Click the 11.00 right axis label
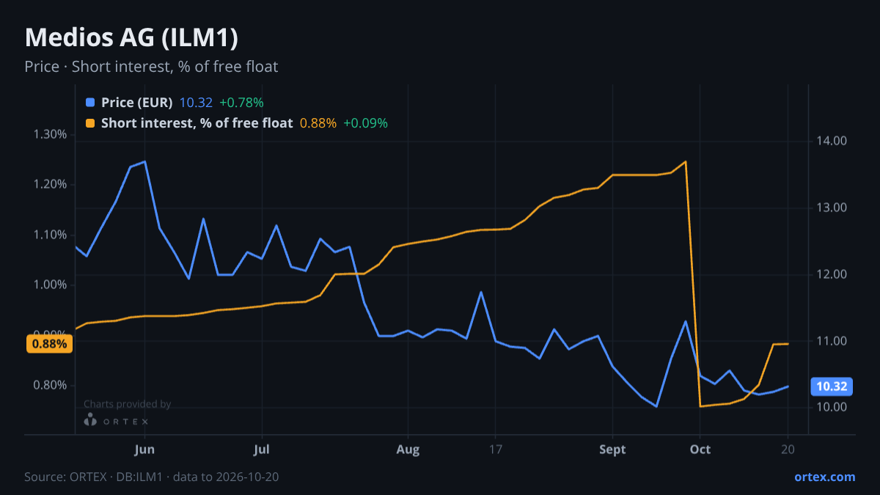This screenshot has height=495, width=880. pos(832,341)
